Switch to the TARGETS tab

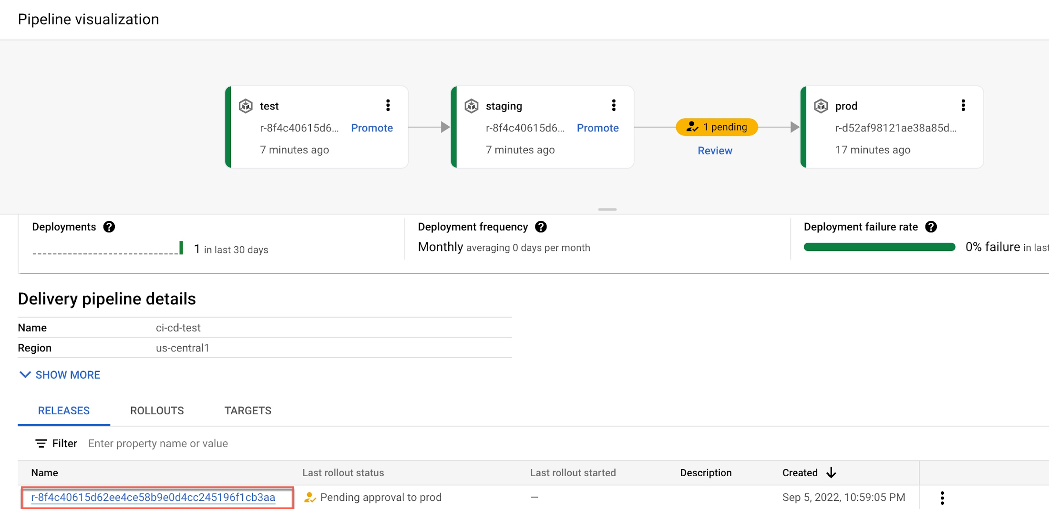pos(248,410)
